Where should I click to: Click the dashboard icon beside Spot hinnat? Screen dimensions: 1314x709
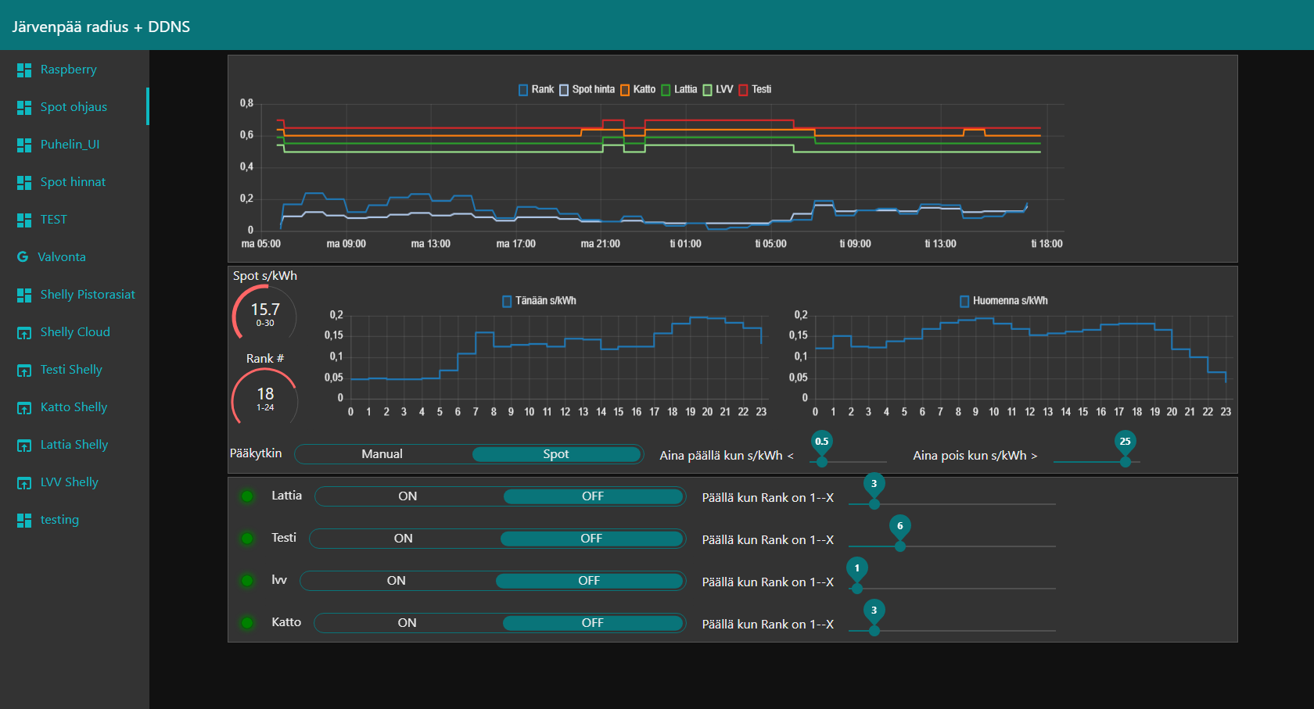click(x=24, y=183)
